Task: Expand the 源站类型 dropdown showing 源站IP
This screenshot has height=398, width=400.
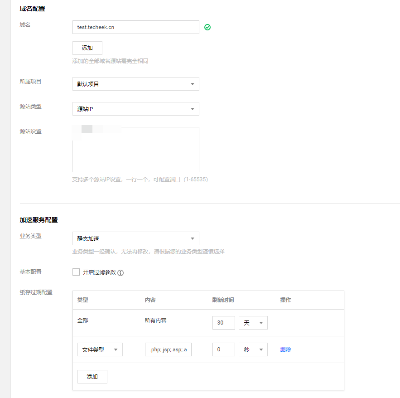Action: point(135,109)
